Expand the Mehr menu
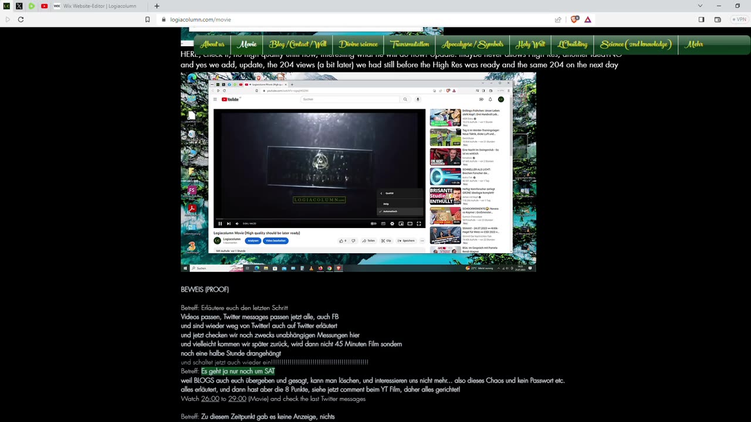This screenshot has width=751, height=422. (694, 45)
